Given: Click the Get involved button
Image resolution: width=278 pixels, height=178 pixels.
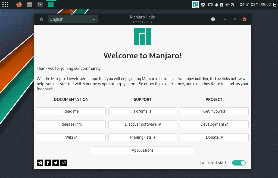Looking at the screenshot, I should (x=214, y=111).
